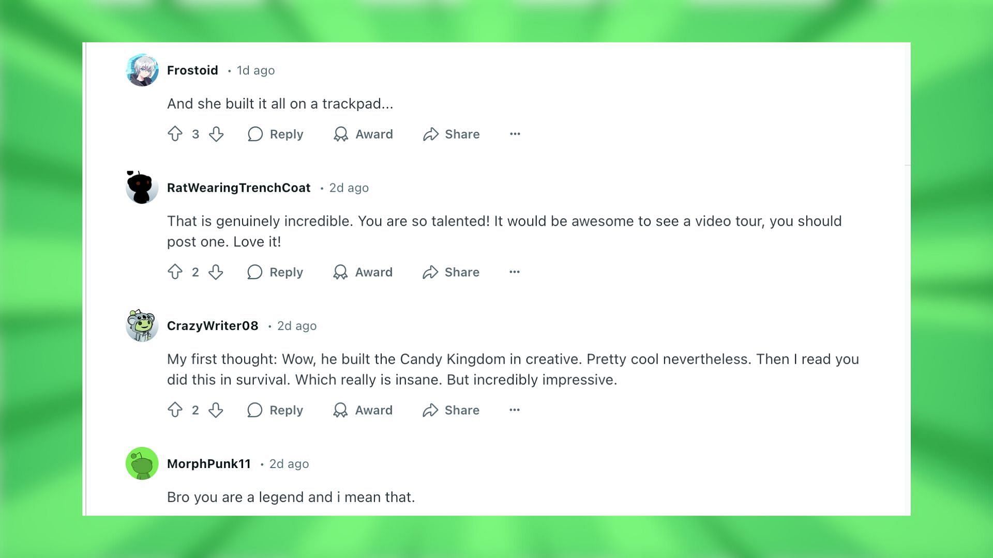Open more options for RatWearingTrenchCoat's comment
Image resolution: width=993 pixels, height=558 pixels.
click(x=515, y=272)
